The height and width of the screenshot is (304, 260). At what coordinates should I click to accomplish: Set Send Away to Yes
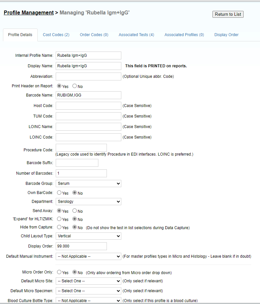[x=59, y=210]
